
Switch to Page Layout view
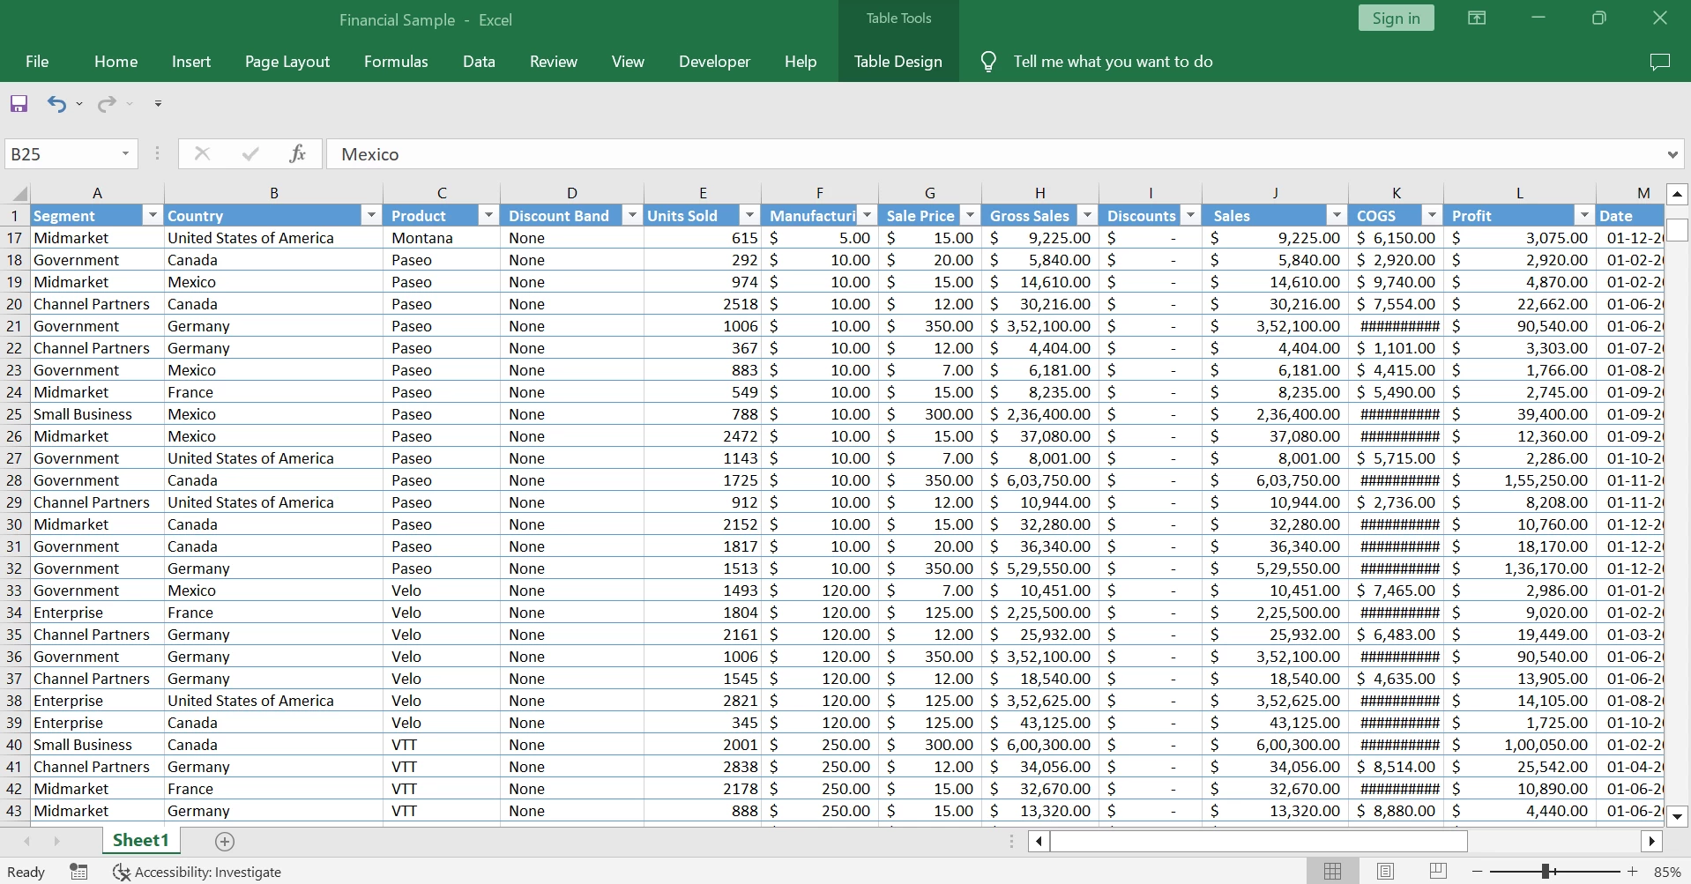click(x=1385, y=872)
